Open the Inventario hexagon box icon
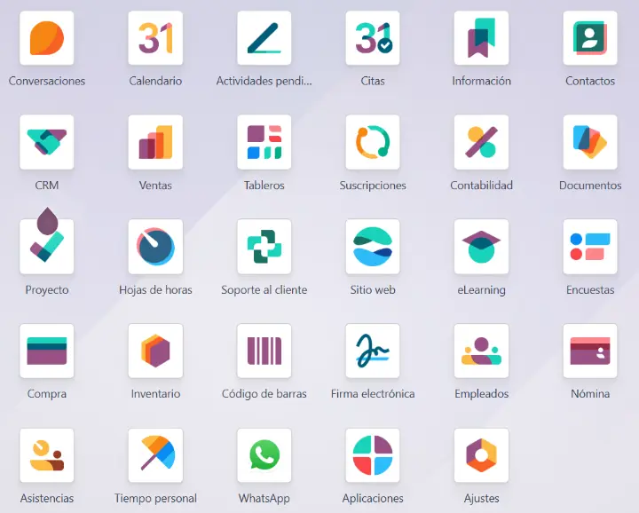Image resolution: width=639 pixels, height=513 pixels. click(155, 351)
